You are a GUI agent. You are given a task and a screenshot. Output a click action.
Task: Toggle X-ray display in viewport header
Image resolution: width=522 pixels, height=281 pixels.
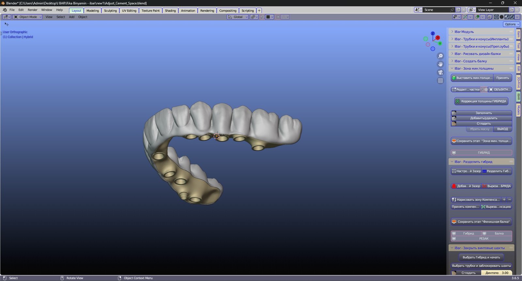click(490, 17)
